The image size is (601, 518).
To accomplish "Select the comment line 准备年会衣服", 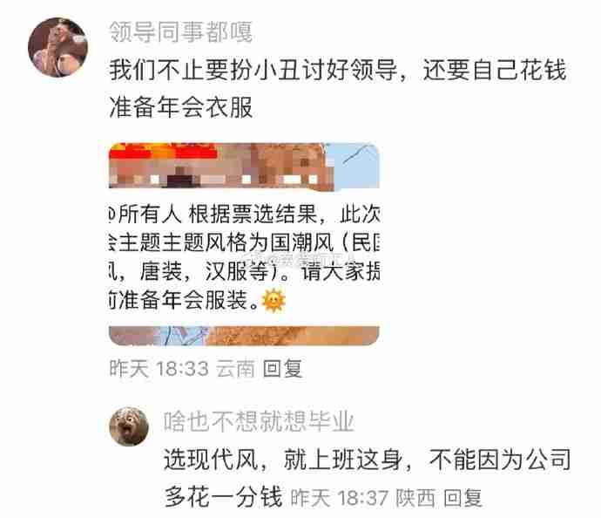I will [x=180, y=107].
